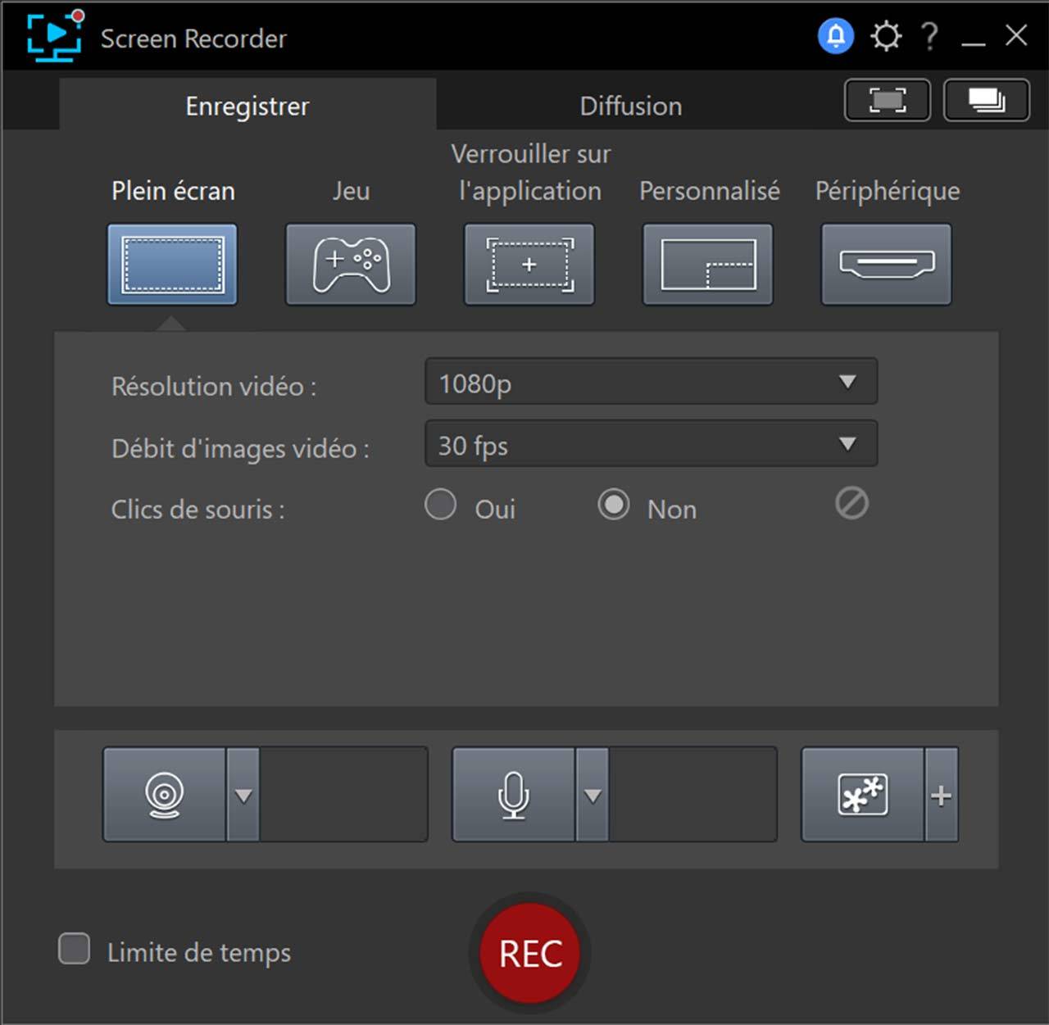The width and height of the screenshot is (1049, 1025).
Task: Enable mouse clicks with Oui radio
Action: coord(441,505)
